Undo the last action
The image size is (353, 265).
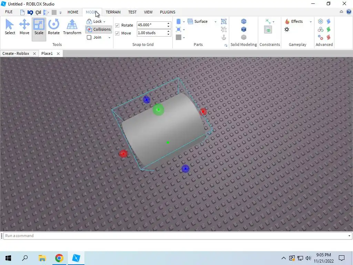(30, 12)
